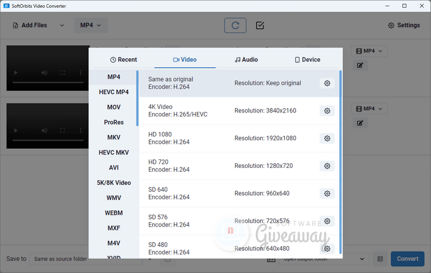Select 5K/8K Video in the format list

(114, 182)
